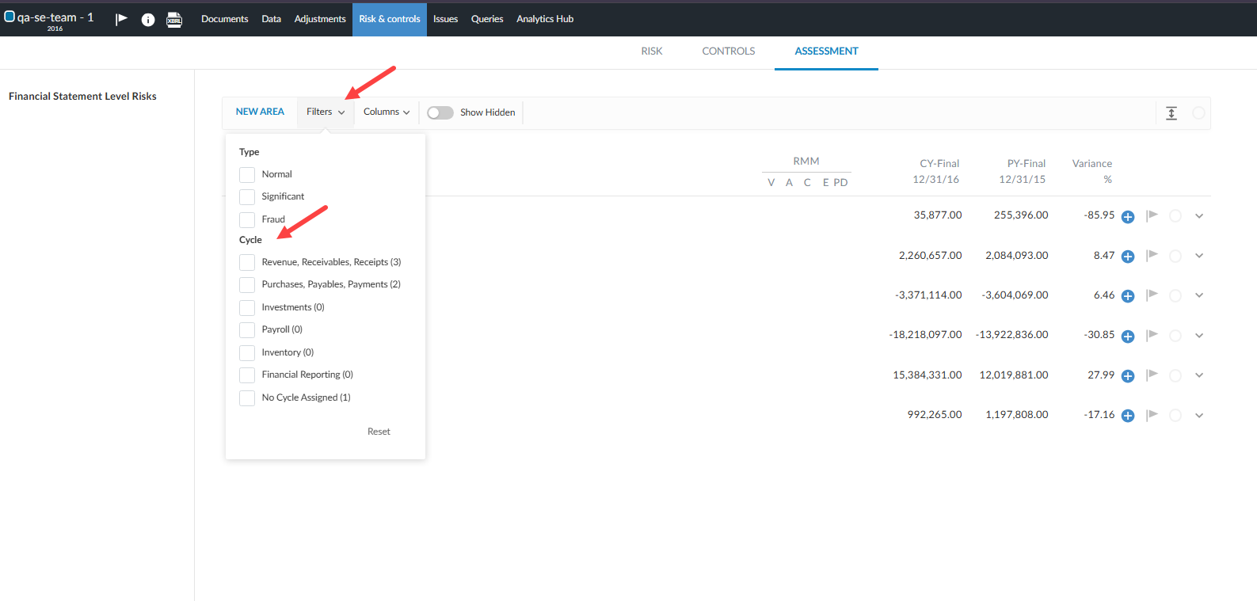Expand the row with 992,265.00
This screenshot has height=601, width=1257.
coord(1199,415)
